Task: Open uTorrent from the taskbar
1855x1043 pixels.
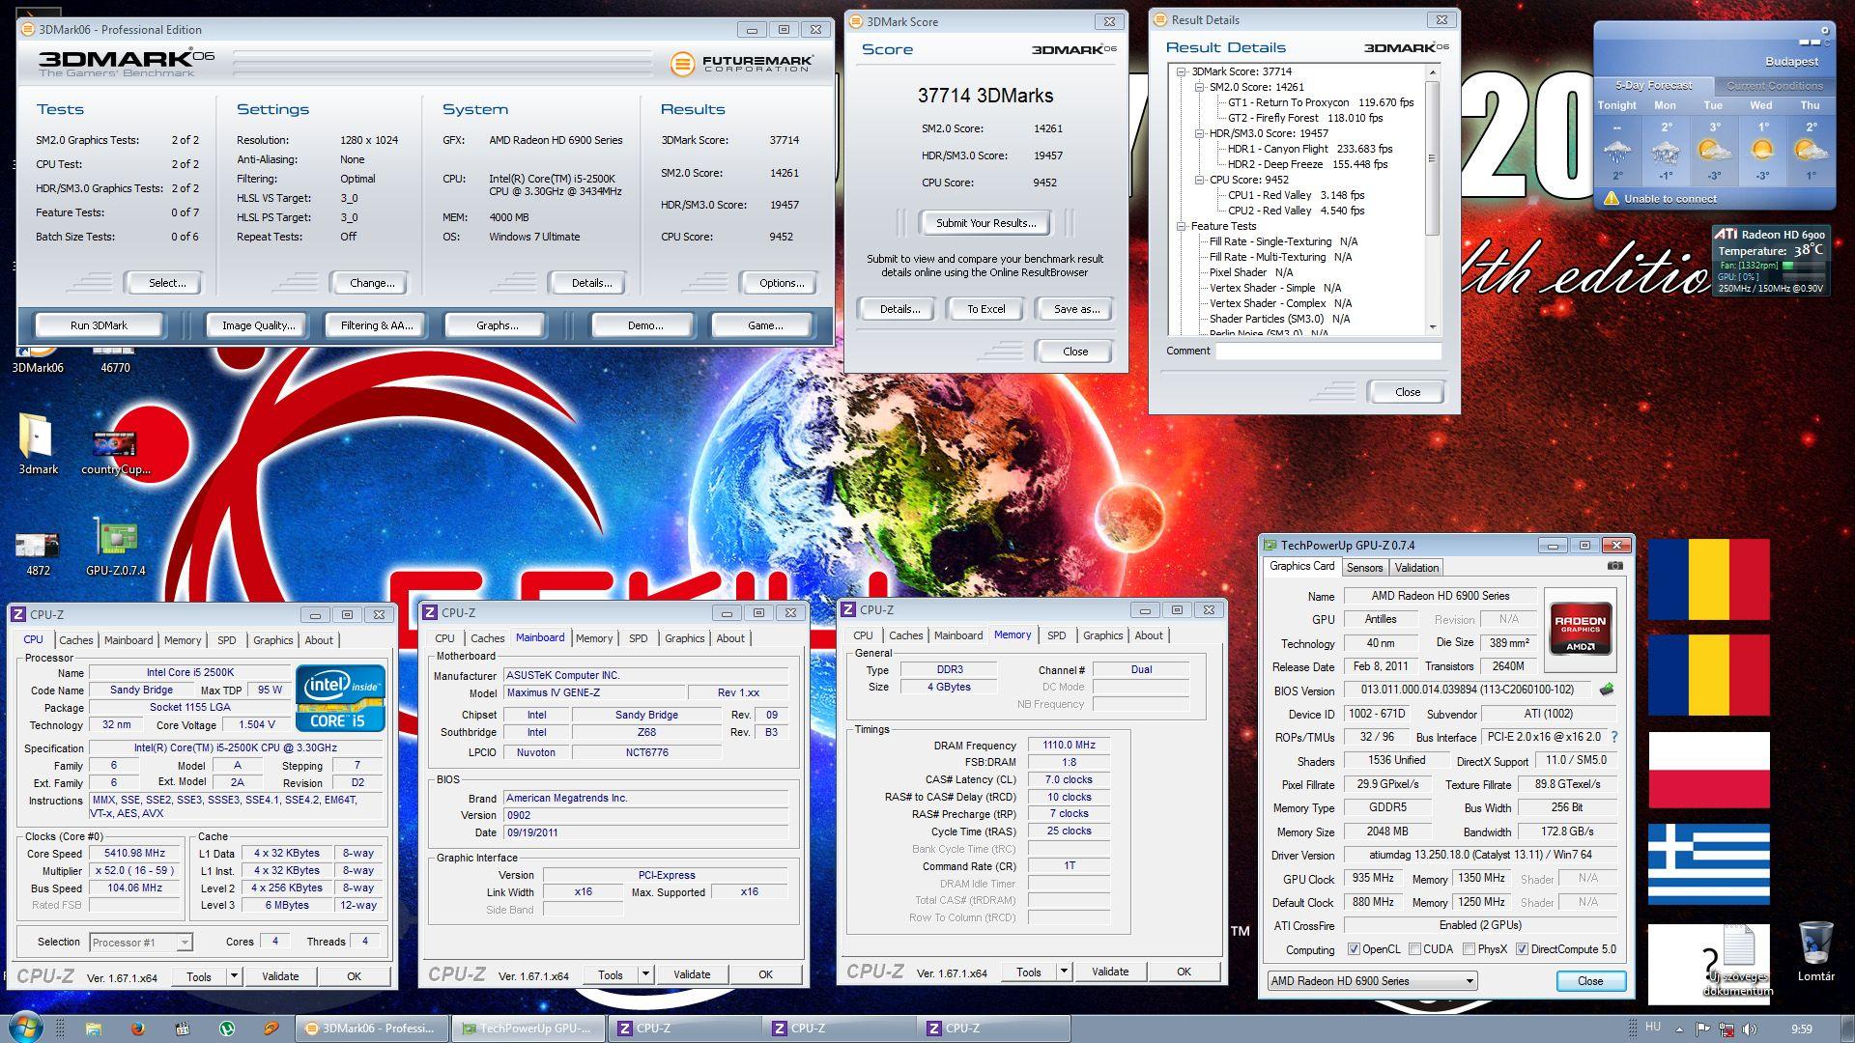Action: coord(227,1029)
